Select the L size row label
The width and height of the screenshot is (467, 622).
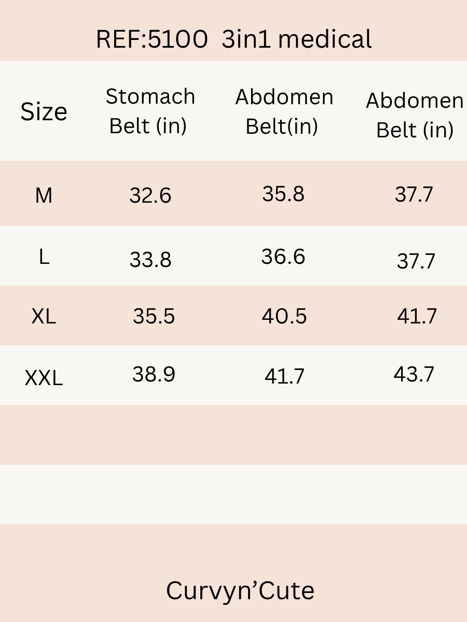point(44,257)
